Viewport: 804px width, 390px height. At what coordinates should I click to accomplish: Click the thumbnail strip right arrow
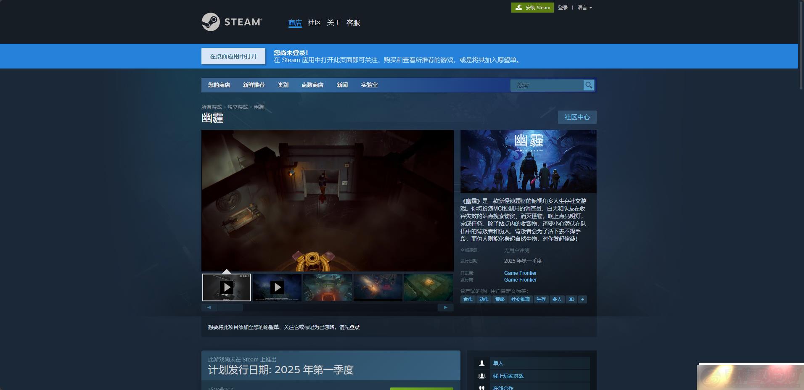[446, 307]
